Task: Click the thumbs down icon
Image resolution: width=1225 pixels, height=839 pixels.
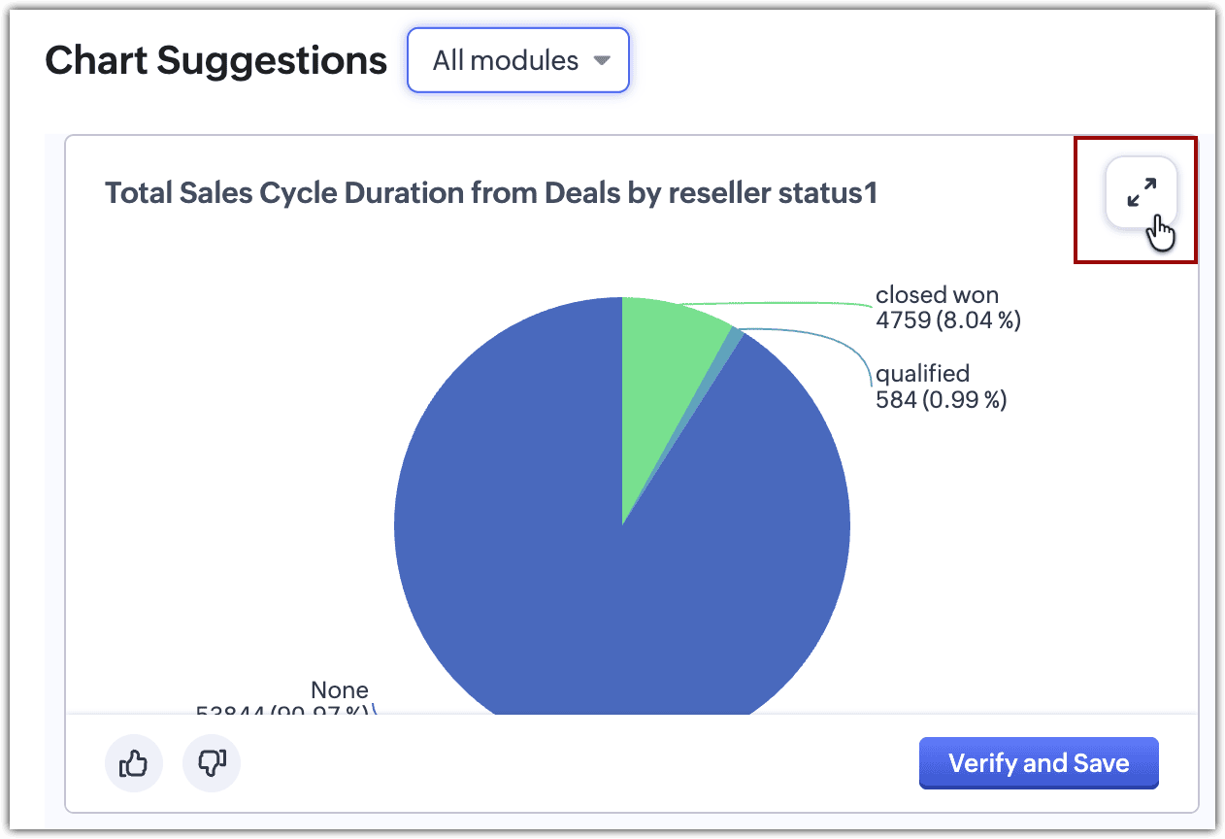Action: [x=211, y=764]
